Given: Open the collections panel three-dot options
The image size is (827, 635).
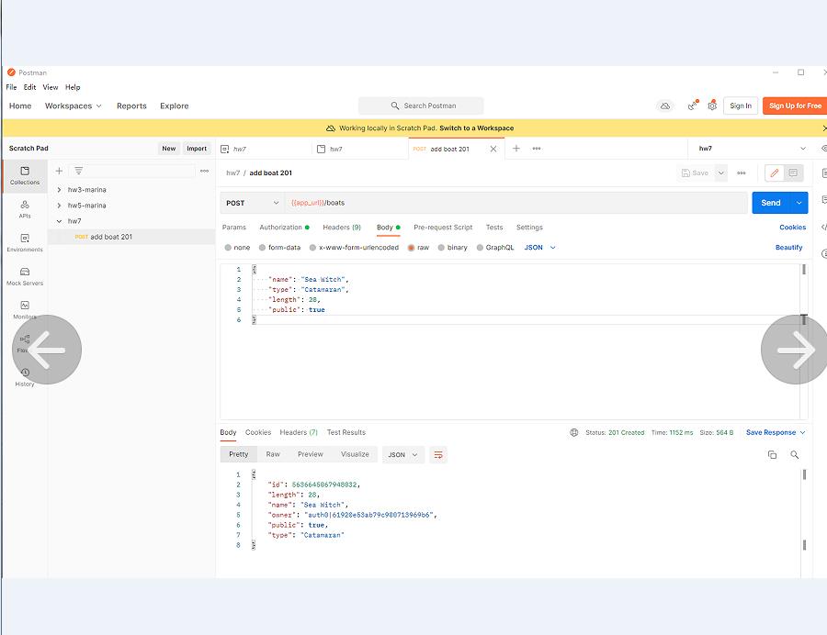Looking at the screenshot, I should click(205, 171).
